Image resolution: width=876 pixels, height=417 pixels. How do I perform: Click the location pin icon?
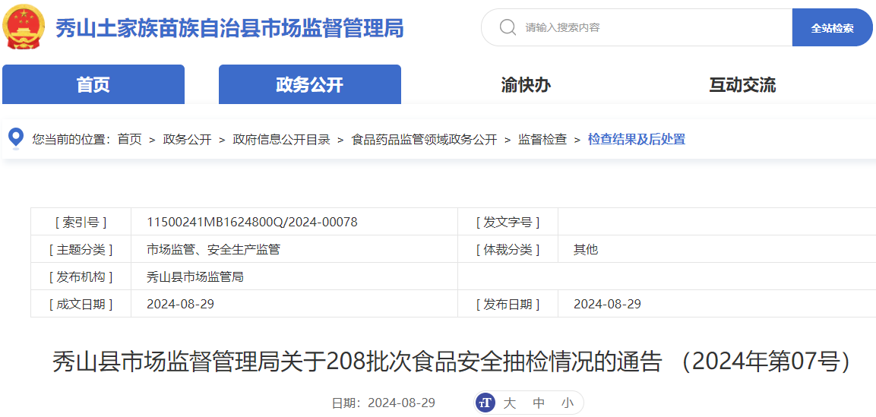15,138
